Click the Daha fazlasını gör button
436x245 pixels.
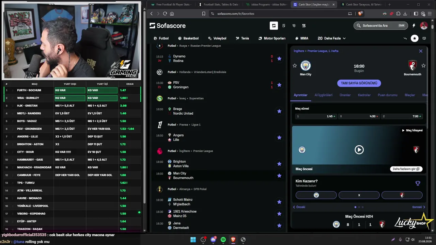[406, 169]
